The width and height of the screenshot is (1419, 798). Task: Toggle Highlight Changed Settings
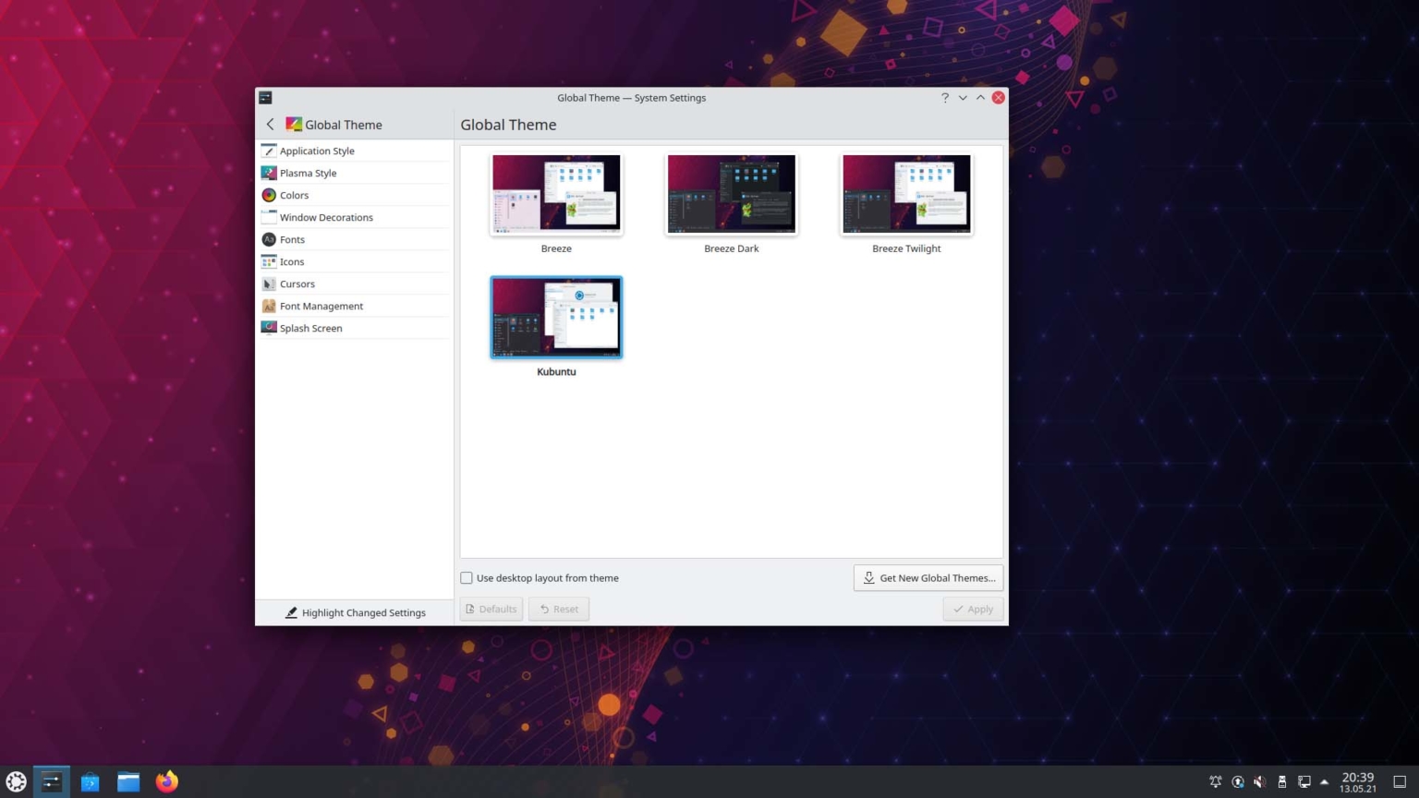[355, 612]
